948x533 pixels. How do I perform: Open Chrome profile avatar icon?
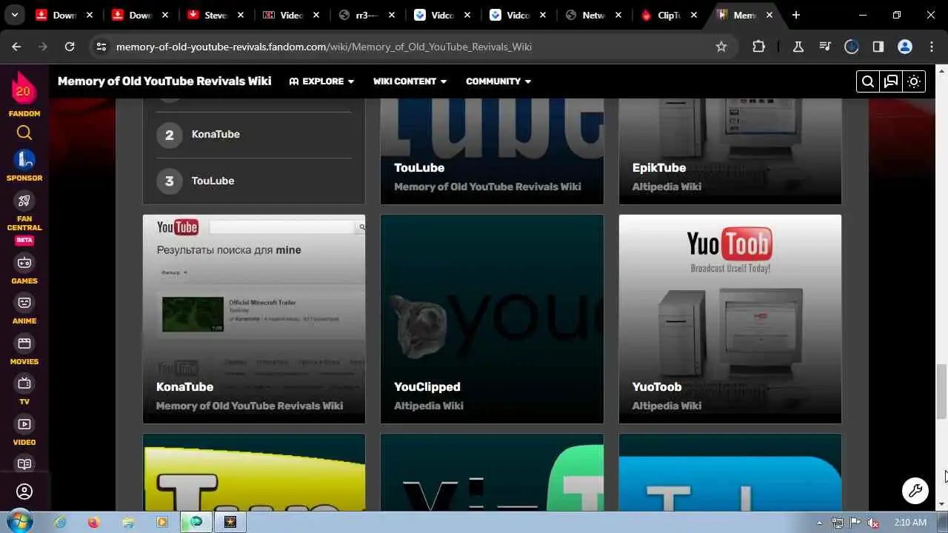[x=905, y=47]
